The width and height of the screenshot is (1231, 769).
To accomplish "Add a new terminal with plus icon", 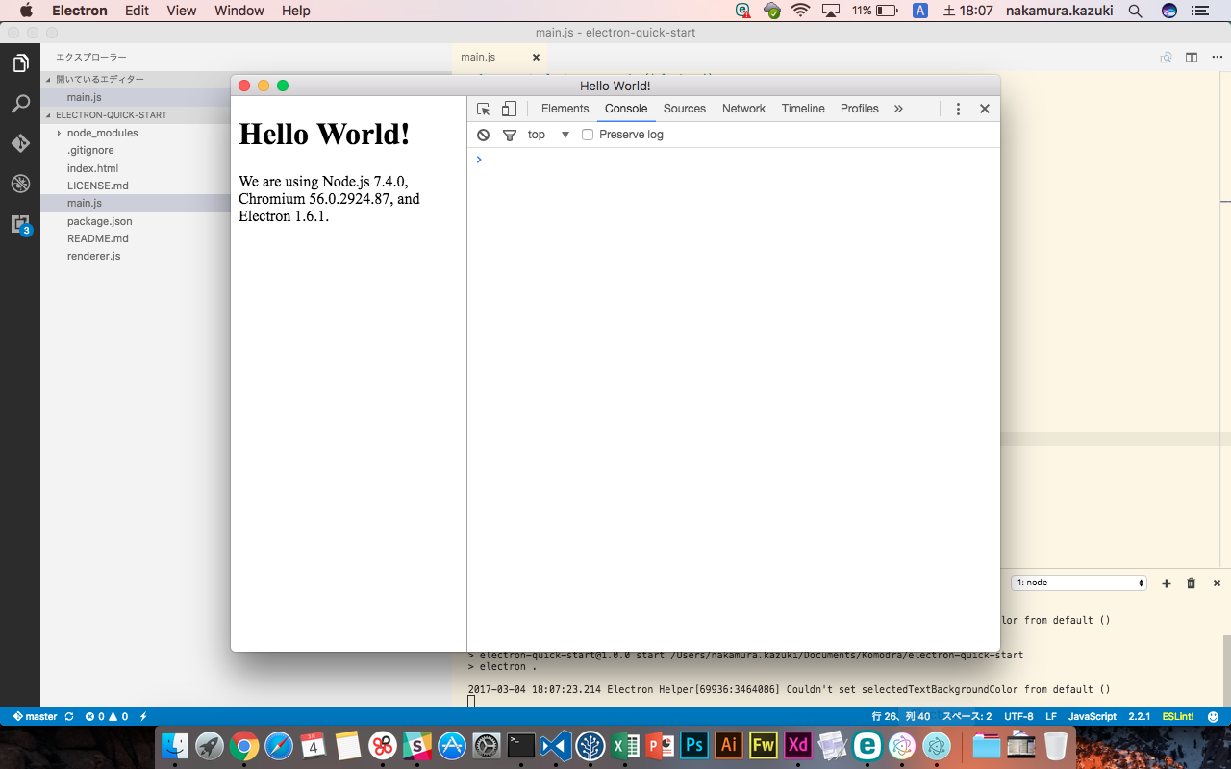I will pyautogui.click(x=1167, y=583).
